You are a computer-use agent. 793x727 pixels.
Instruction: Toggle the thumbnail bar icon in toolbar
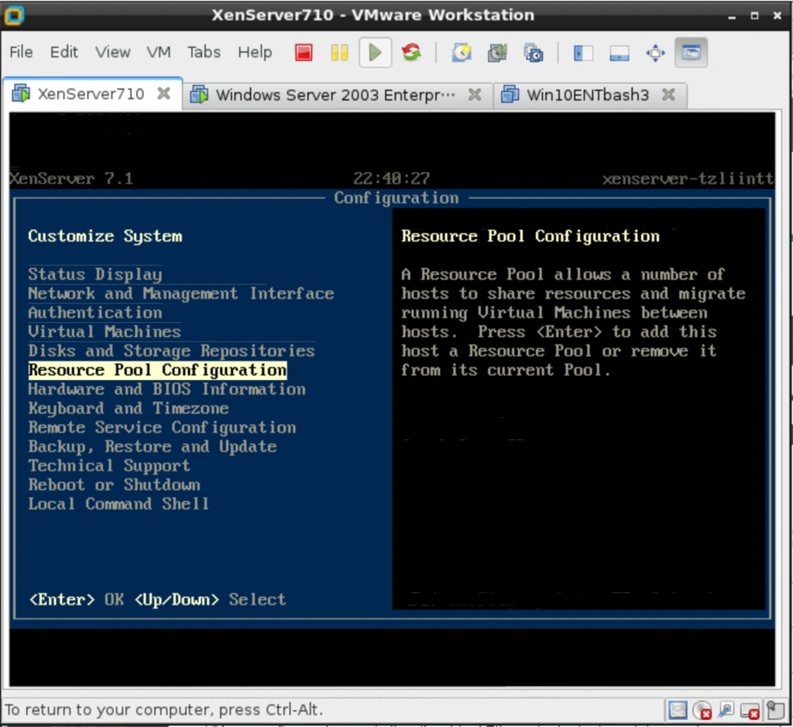(619, 53)
